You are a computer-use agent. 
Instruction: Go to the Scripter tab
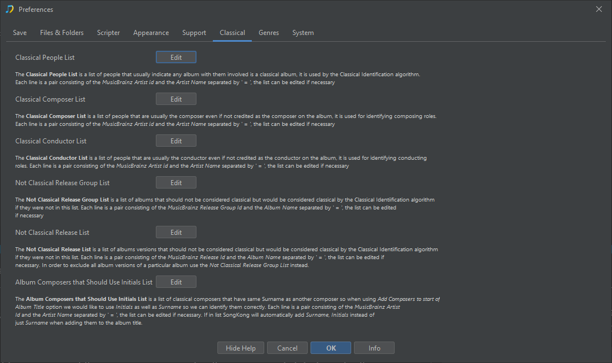108,33
